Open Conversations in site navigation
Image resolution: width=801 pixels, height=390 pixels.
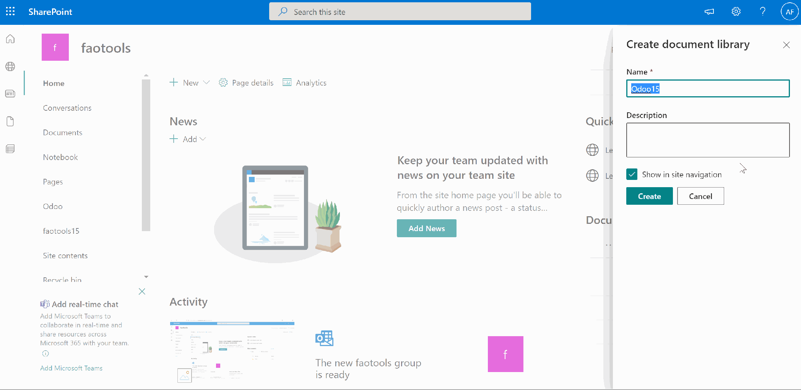tap(67, 108)
